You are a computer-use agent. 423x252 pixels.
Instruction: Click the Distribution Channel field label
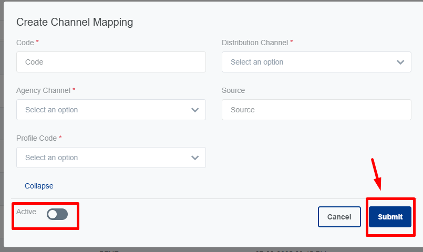(255, 43)
